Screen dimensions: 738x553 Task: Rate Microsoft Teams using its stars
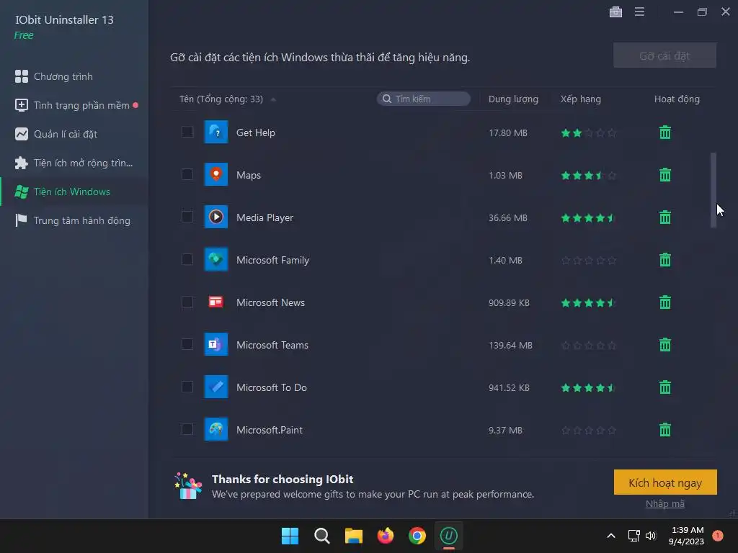[x=588, y=345]
